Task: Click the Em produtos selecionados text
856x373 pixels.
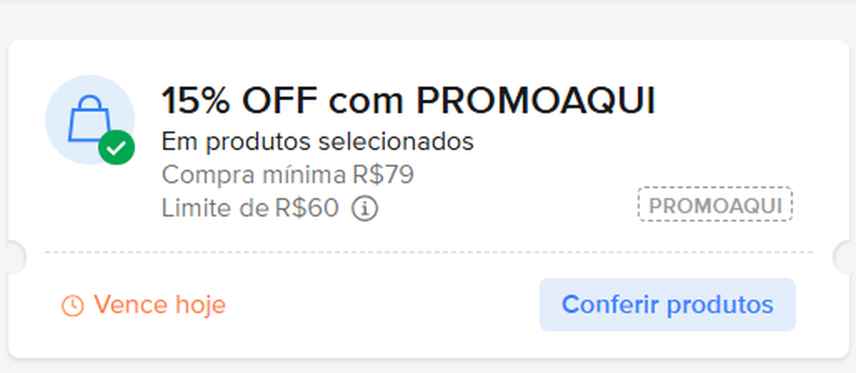Action: click(x=317, y=141)
